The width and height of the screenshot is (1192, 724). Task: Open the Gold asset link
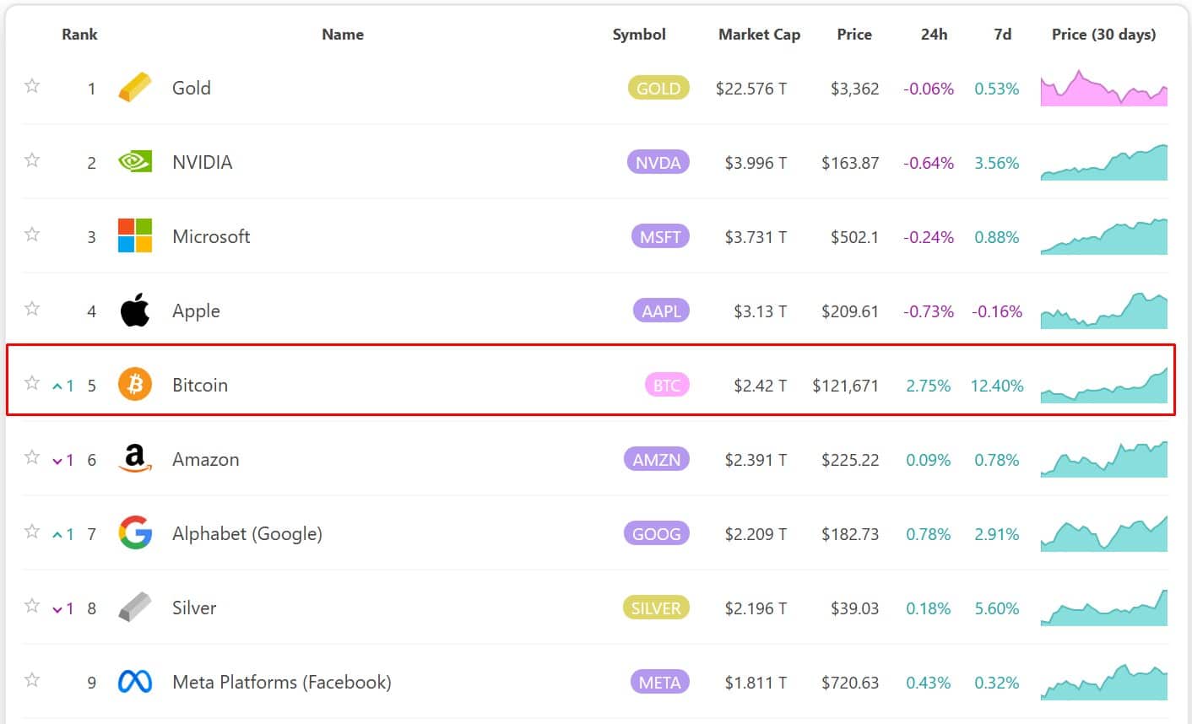tap(192, 88)
